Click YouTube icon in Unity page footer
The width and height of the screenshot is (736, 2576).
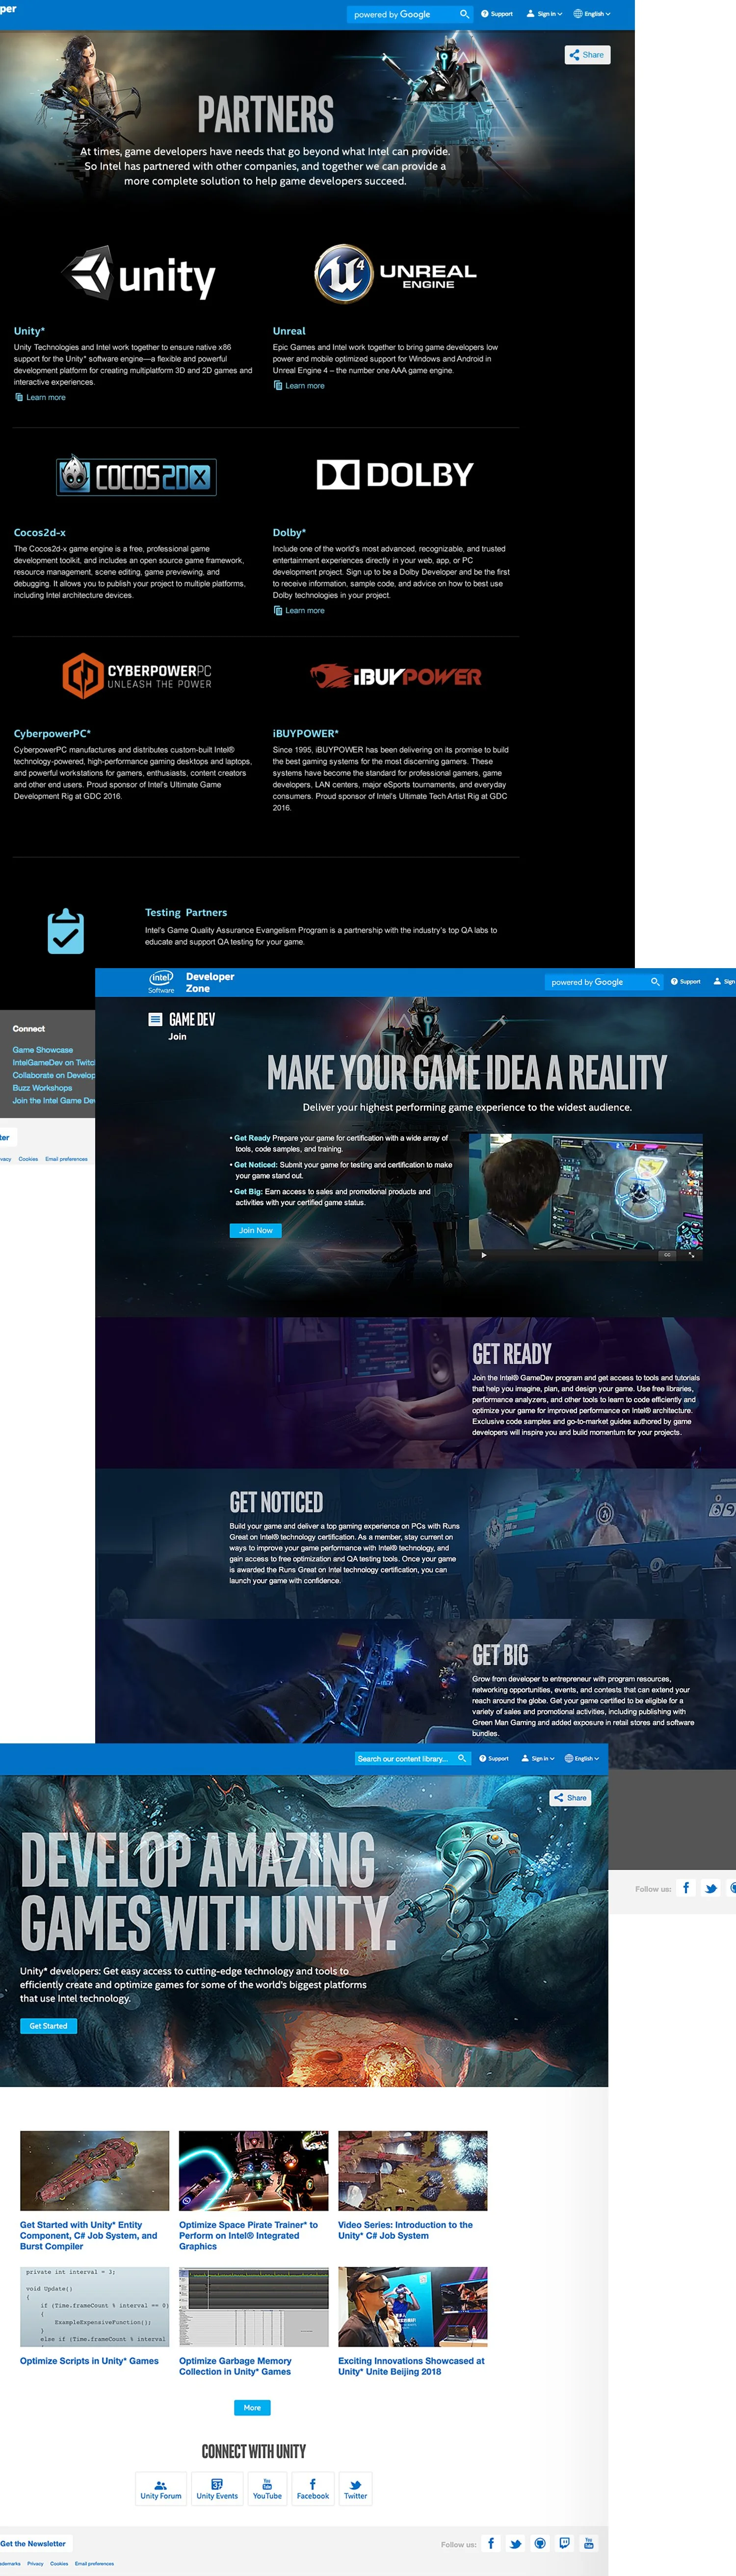[589, 2543]
